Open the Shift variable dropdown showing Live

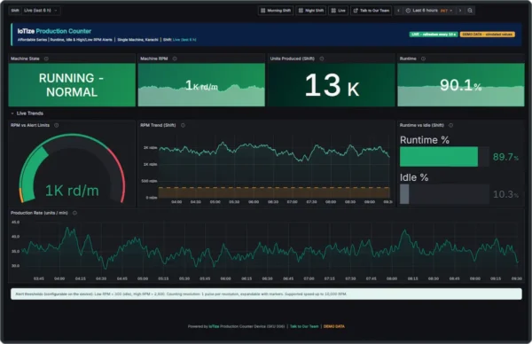[x=41, y=11]
